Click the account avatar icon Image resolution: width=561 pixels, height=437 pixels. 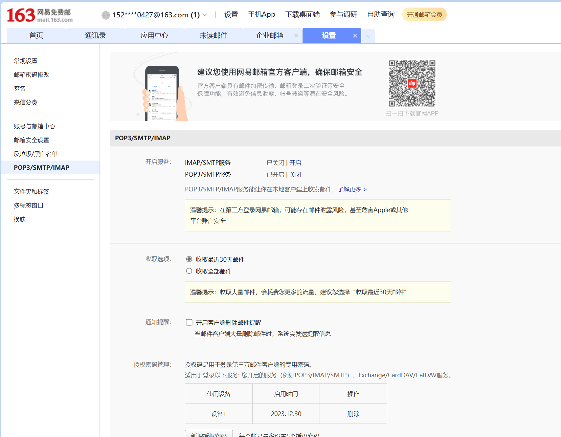click(x=106, y=15)
